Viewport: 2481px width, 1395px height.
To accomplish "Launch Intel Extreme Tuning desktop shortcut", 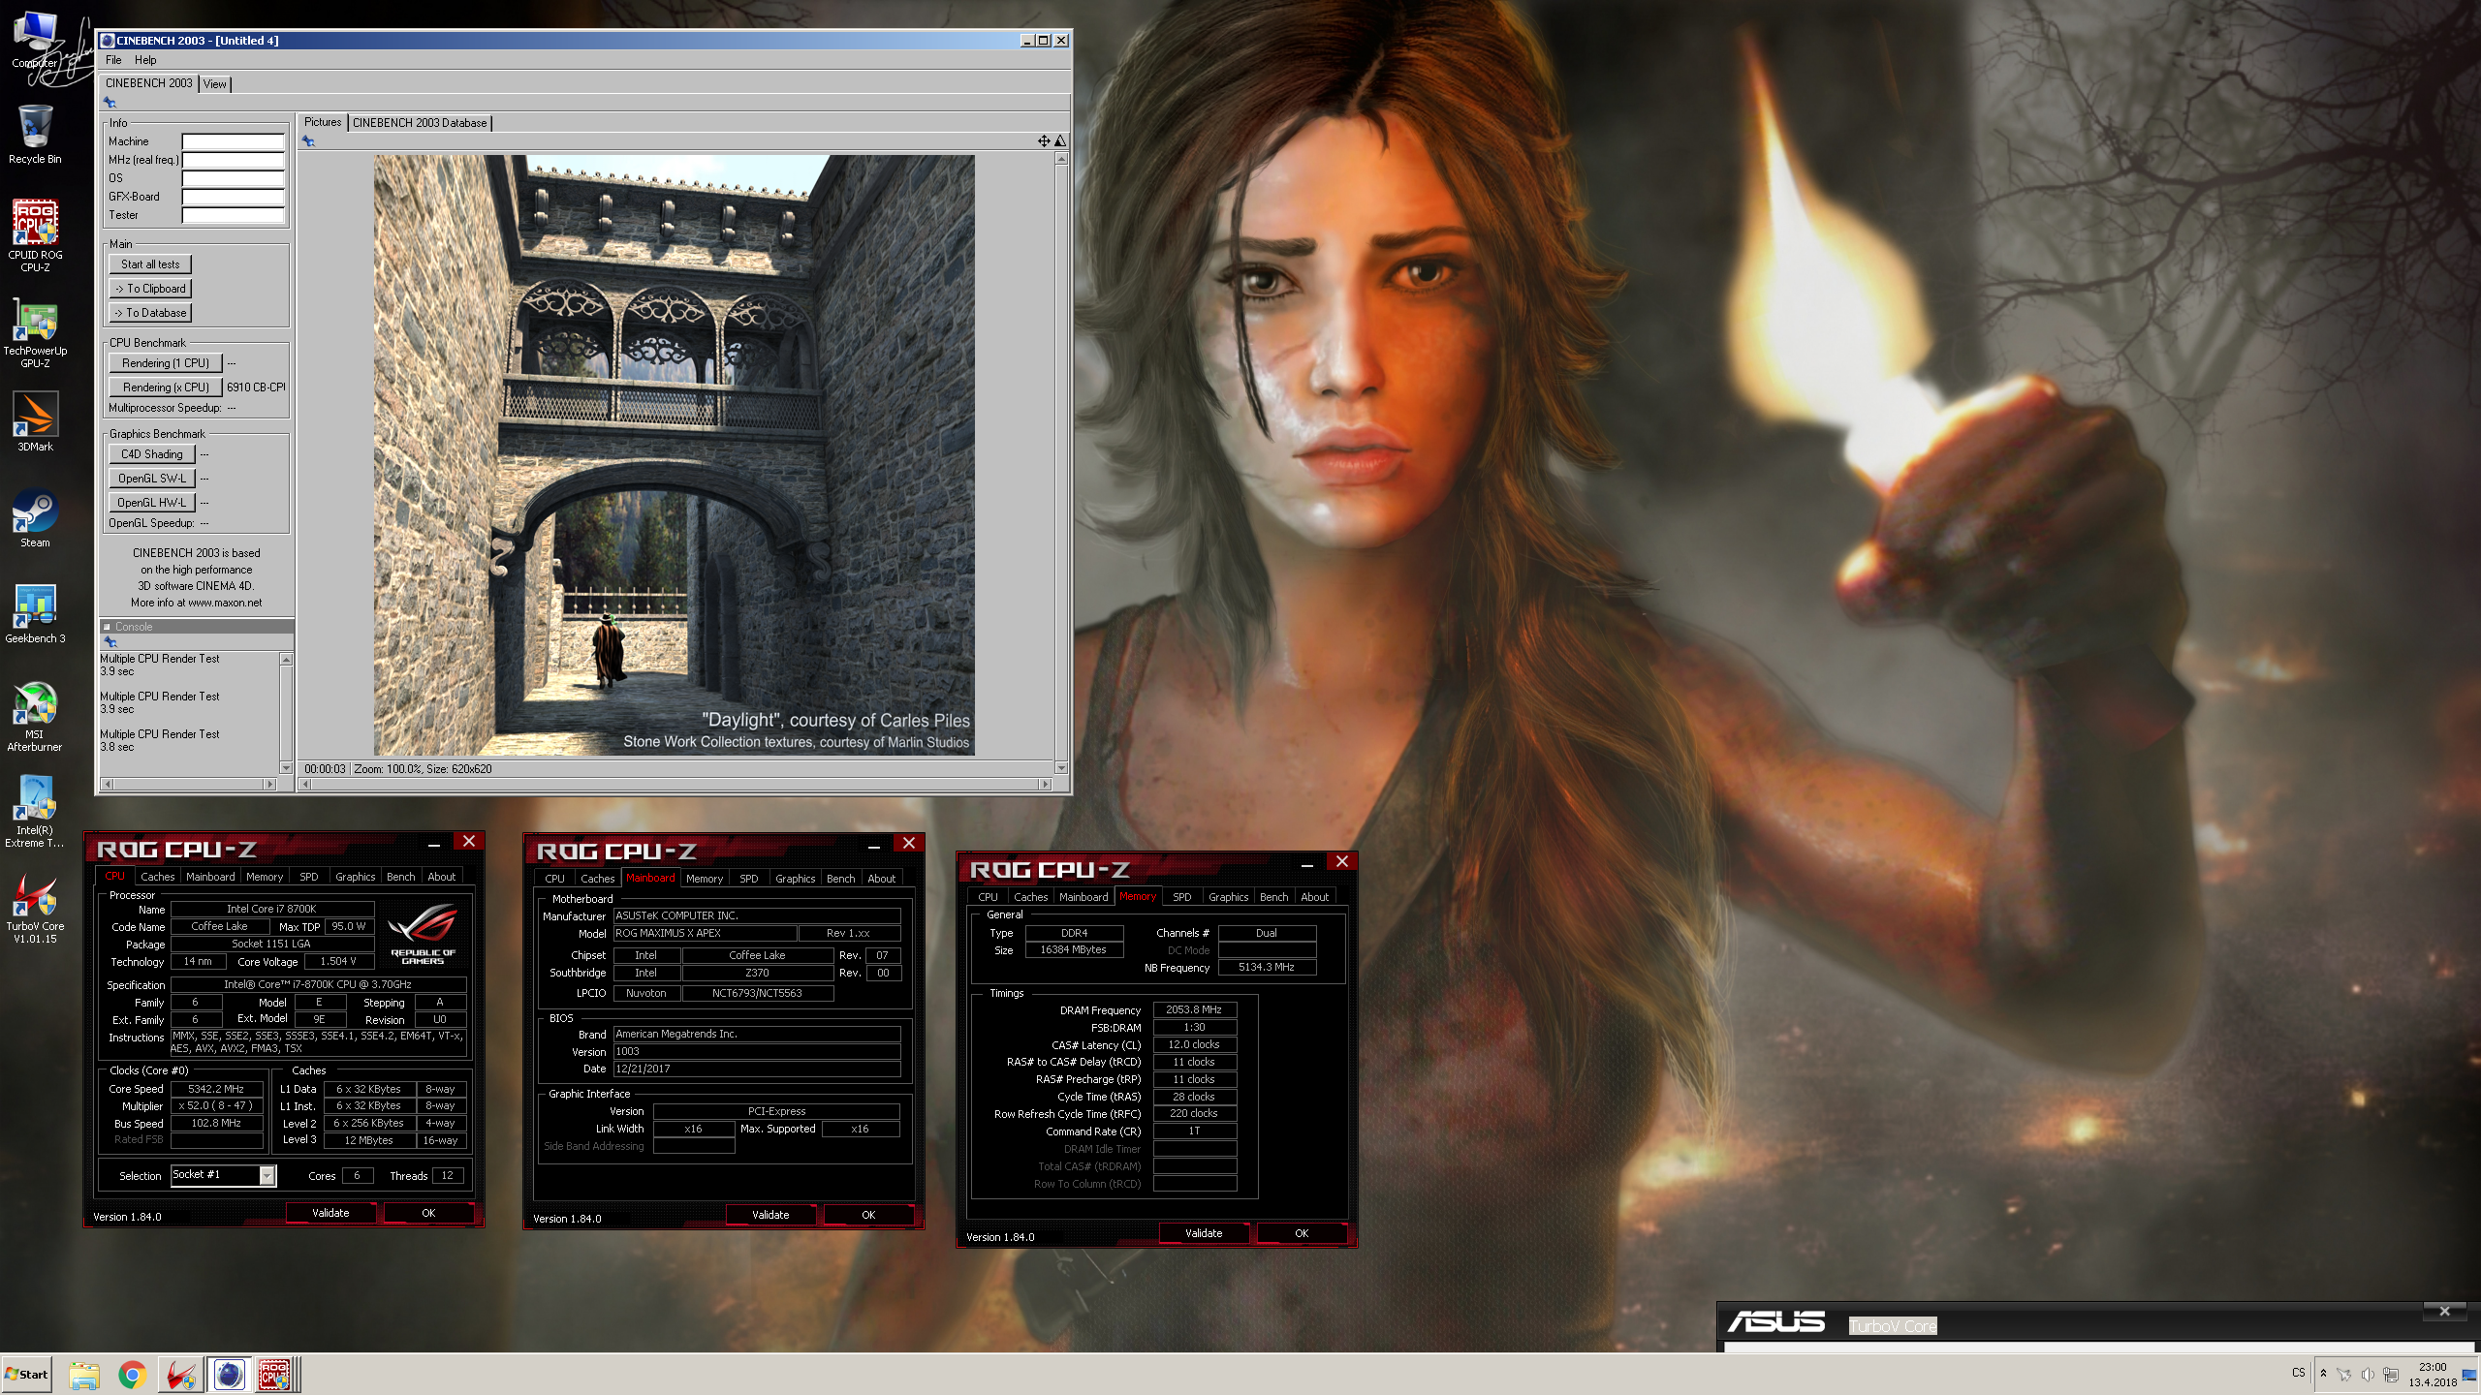I will point(35,813).
